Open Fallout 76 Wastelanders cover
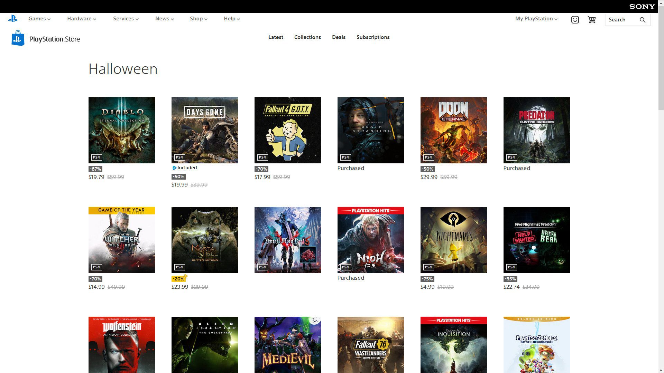 pos(371,345)
